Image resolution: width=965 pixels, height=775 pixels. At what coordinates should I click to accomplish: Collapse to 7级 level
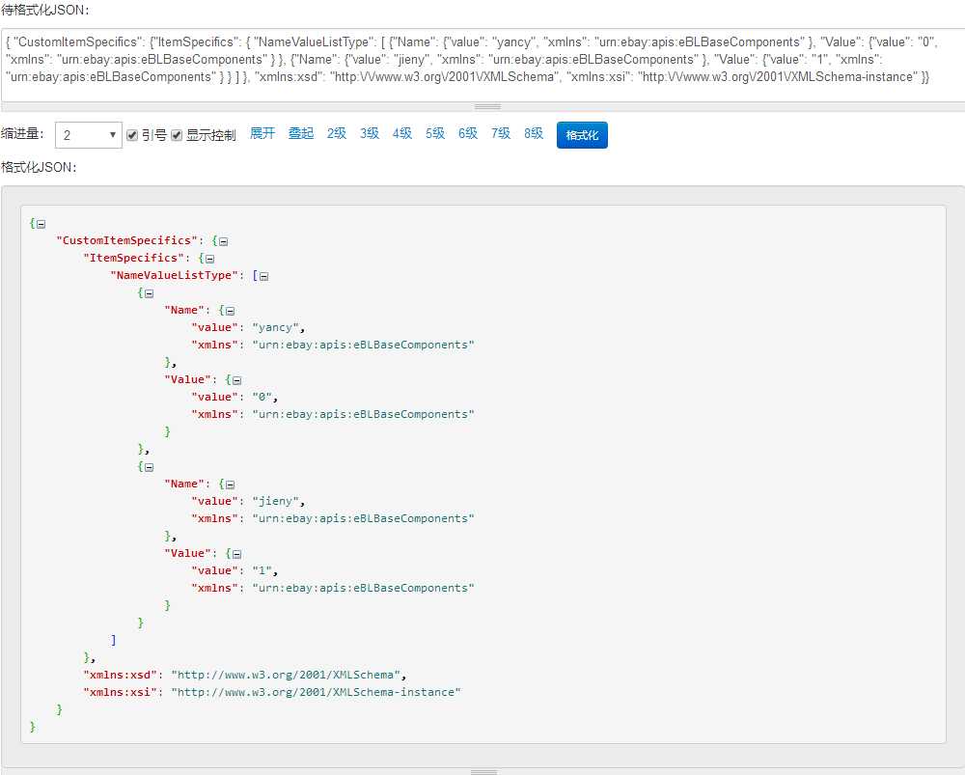[x=500, y=133]
